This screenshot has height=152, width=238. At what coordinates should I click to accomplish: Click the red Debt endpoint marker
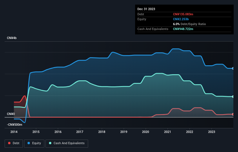[233, 114]
